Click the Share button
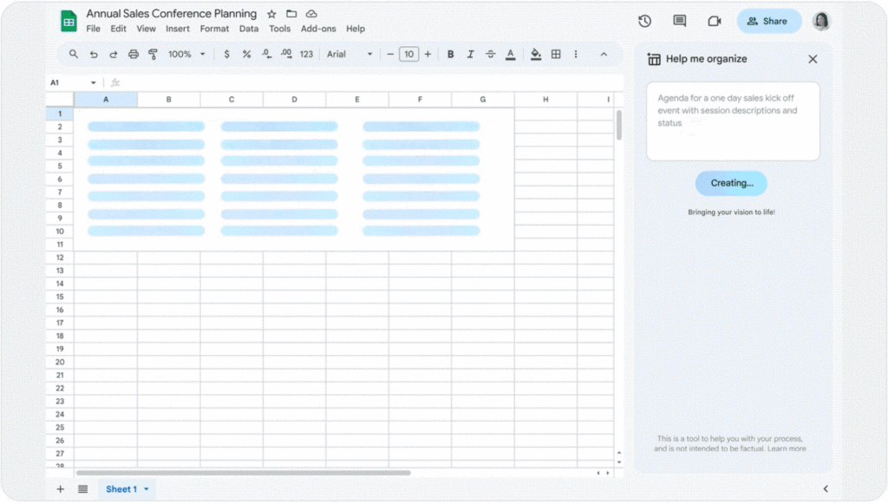The height and width of the screenshot is (504, 888). coord(768,22)
